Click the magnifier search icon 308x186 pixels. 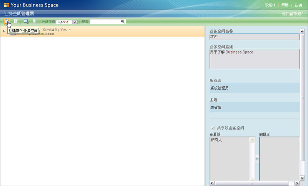(x=123, y=22)
